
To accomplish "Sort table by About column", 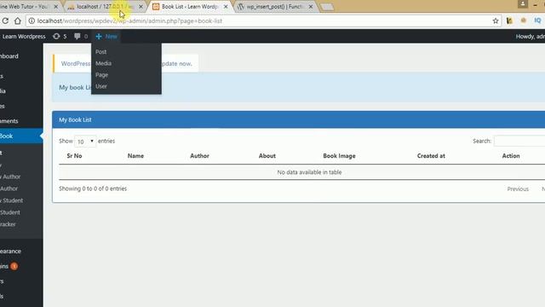I will tap(267, 156).
